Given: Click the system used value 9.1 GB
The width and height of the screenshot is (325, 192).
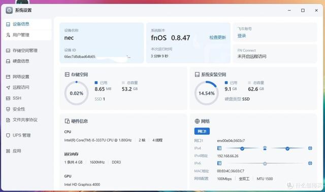Looking at the screenshot, I should [x=231, y=89].
